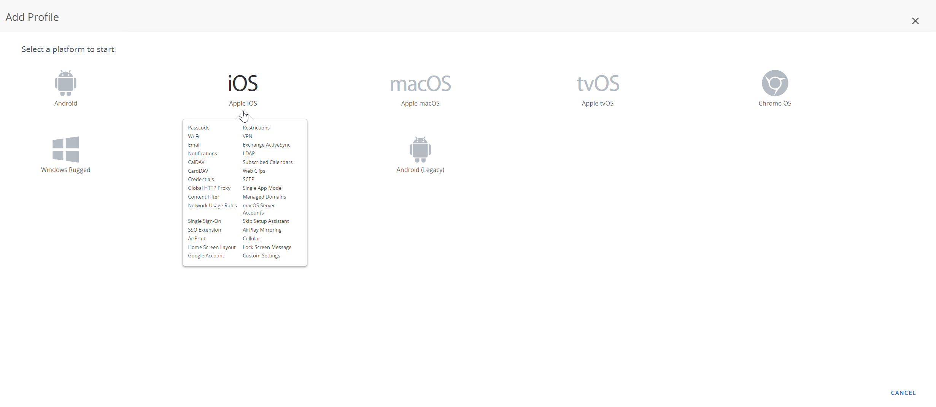
Task: Click the 'Add Profile' dialog title
Action: (x=32, y=17)
